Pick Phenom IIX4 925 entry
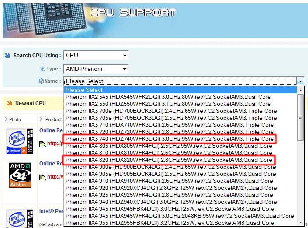The height and width of the screenshot is (228, 308). tap(180, 195)
